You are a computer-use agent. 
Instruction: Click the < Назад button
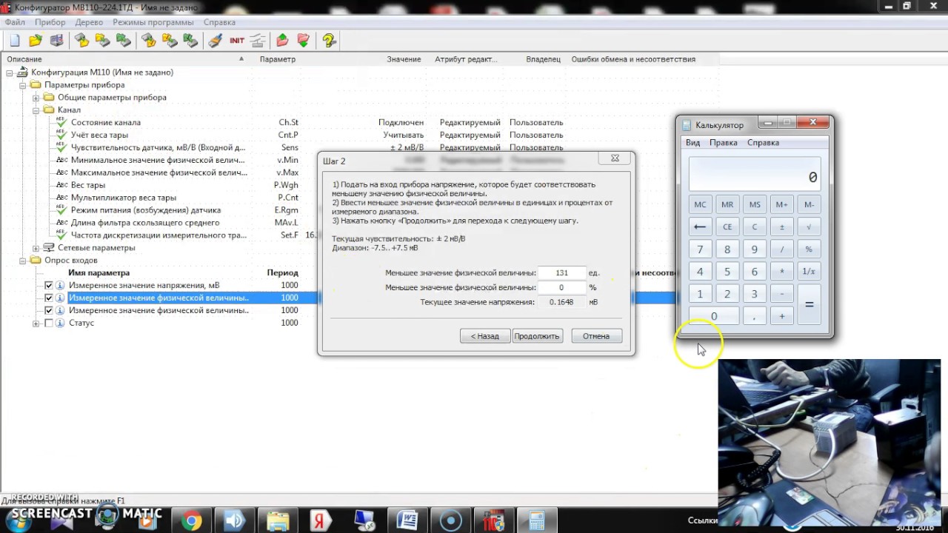[x=485, y=336]
